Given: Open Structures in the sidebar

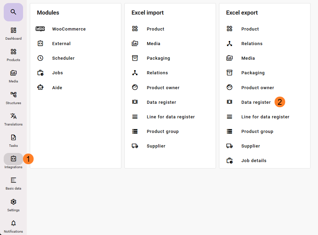Looking at the screenshot, I should pos(13,98).
